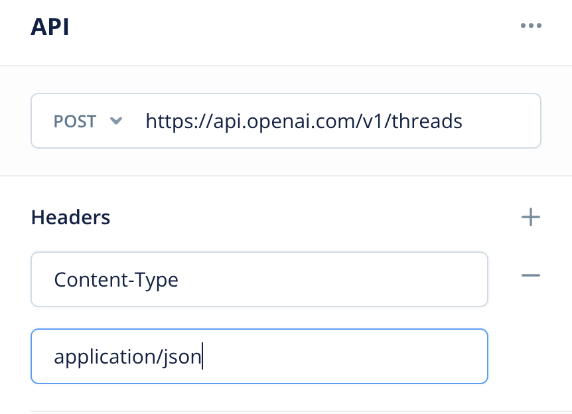Click the API panel title
The image size is (572, 414).
pos(50,27)
